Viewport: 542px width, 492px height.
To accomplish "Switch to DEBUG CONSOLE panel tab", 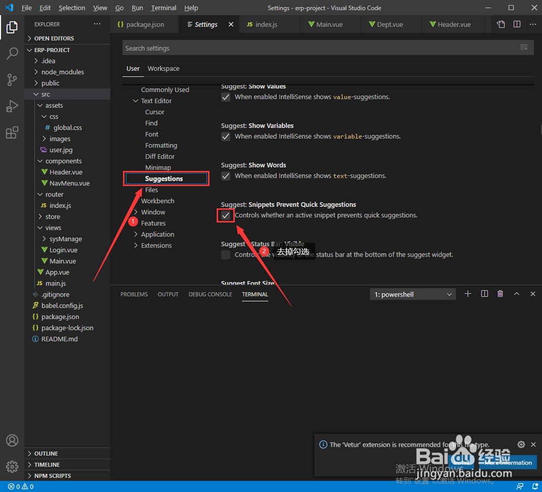I will coord(210,294).
